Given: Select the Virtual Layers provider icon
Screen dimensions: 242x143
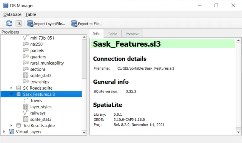Looking at the screenshot, I should (x=12, y=132).
